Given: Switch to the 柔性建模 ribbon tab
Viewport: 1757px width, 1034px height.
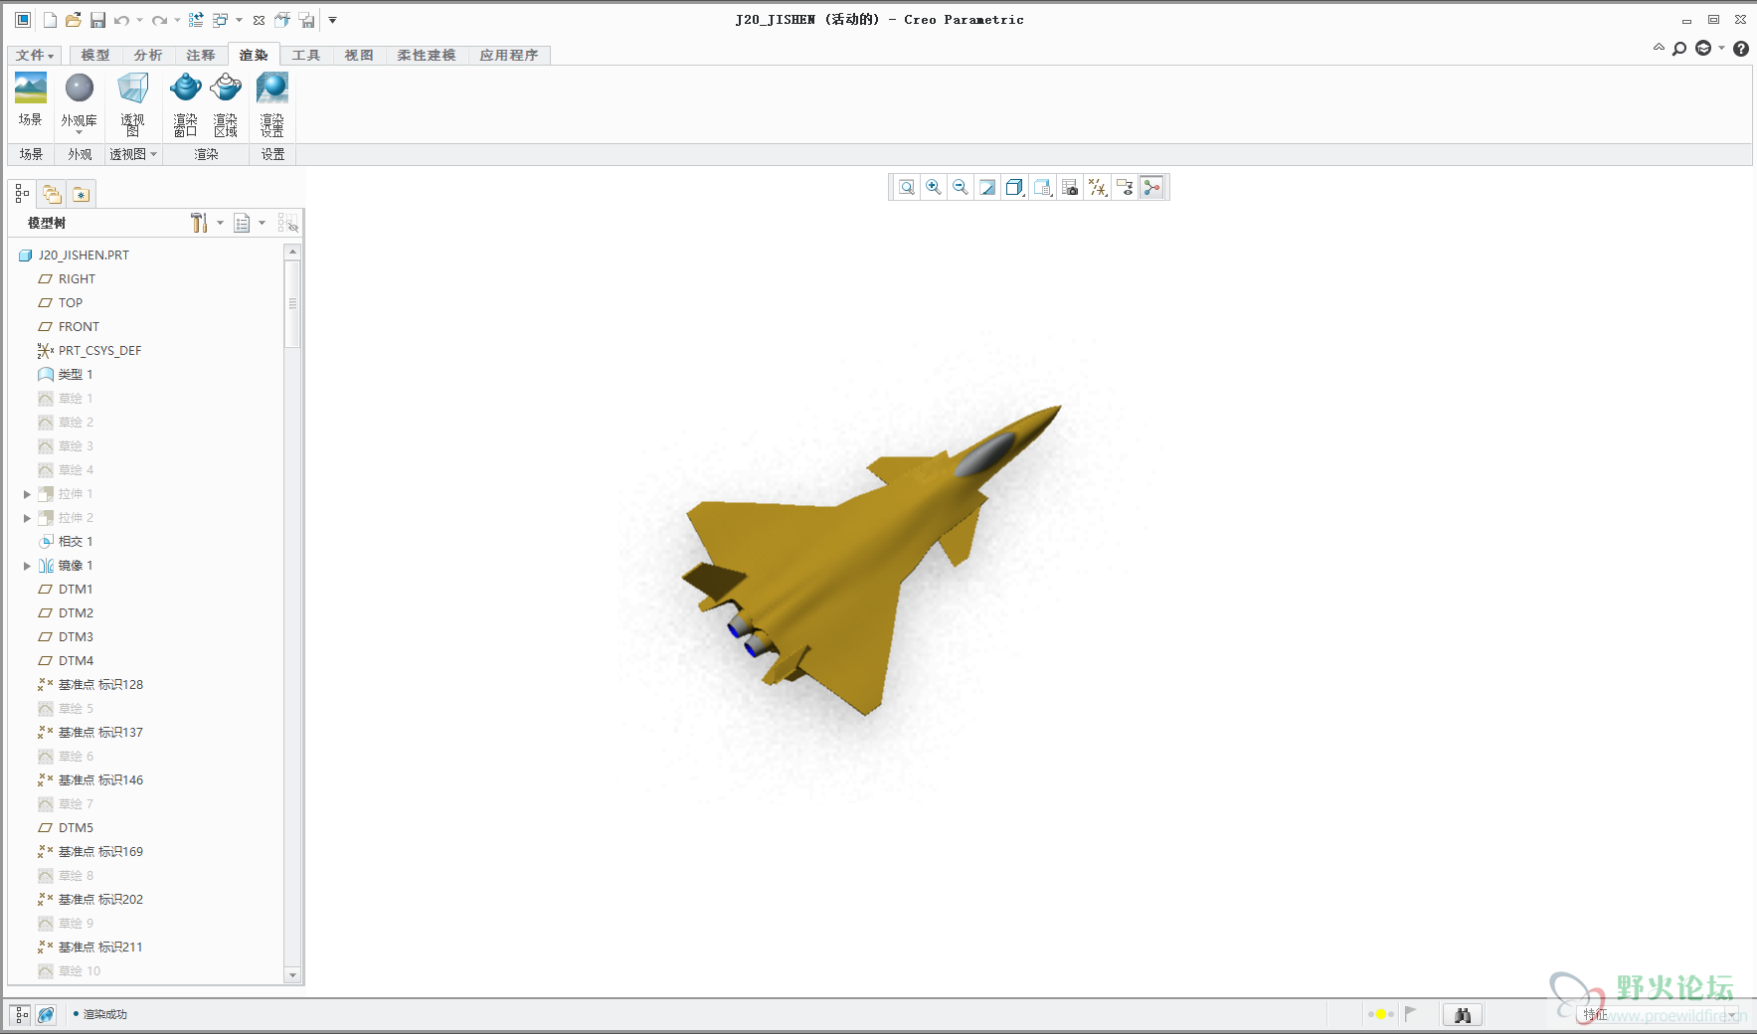Looking at the screenshot, I should click(x=427, y=56).
